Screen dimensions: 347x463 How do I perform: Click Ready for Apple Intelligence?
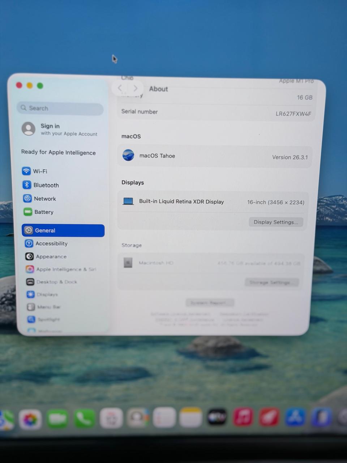pos(58,152)
